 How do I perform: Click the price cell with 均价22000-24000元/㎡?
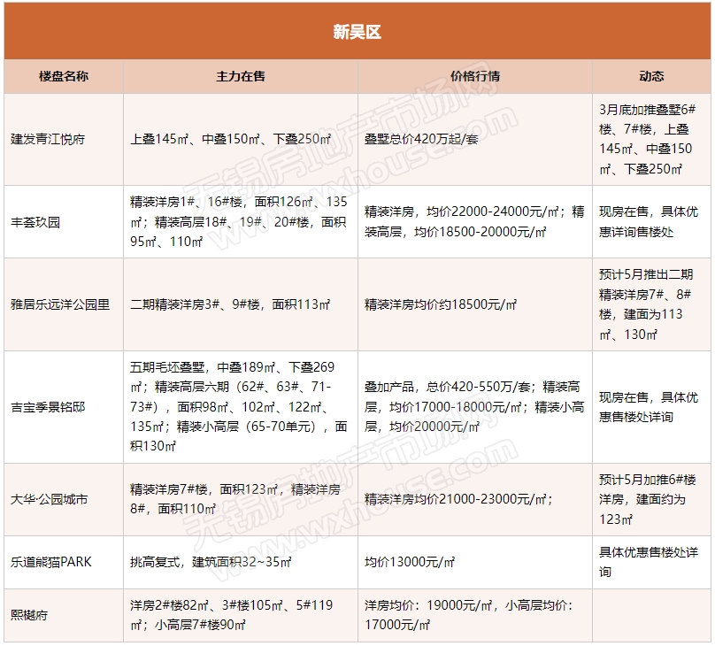(475, 222)
